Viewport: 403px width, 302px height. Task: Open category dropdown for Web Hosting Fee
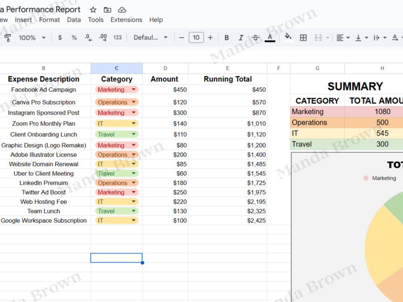coord(134,202)
